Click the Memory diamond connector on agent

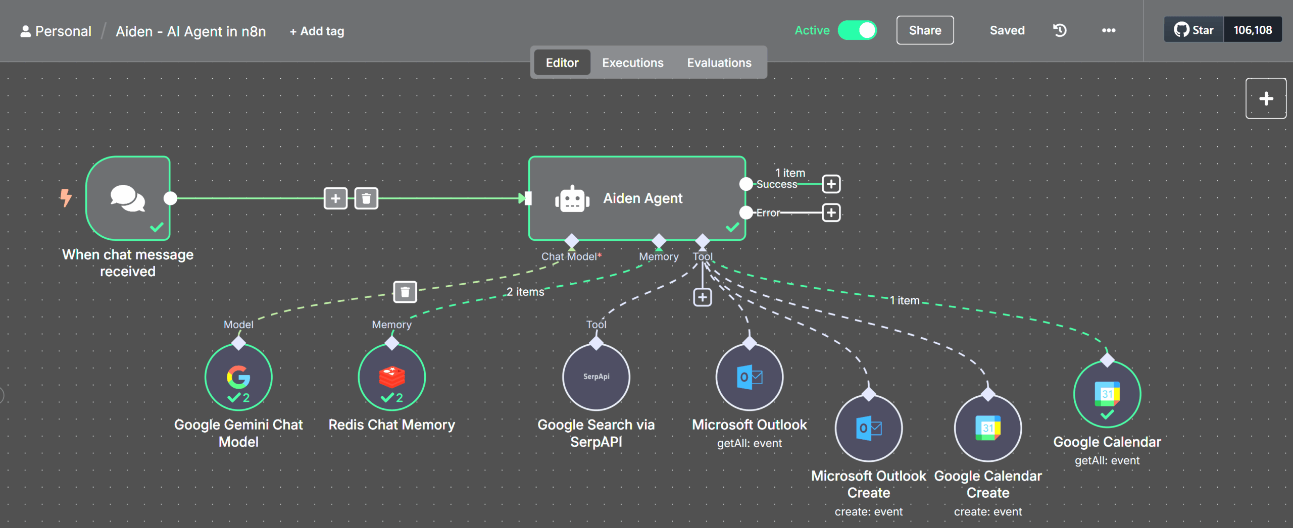[x=659, y=241]
